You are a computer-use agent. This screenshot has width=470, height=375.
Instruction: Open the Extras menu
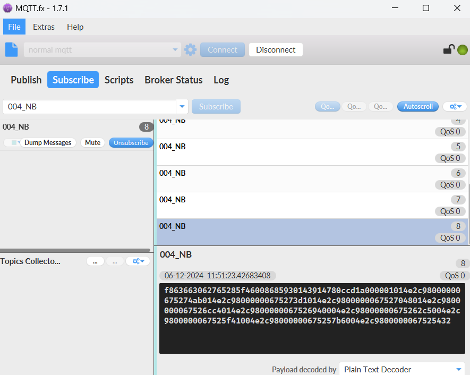pyautogui.click(x=44, y=27)
